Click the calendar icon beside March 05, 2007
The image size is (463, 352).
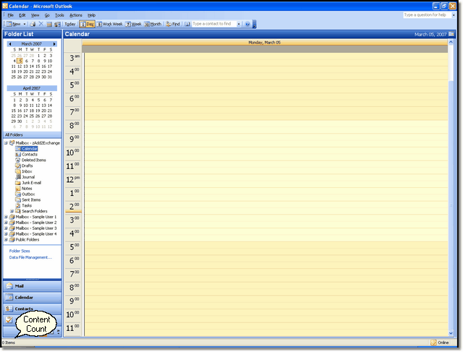pyautogui.click(x=451, y=34)
